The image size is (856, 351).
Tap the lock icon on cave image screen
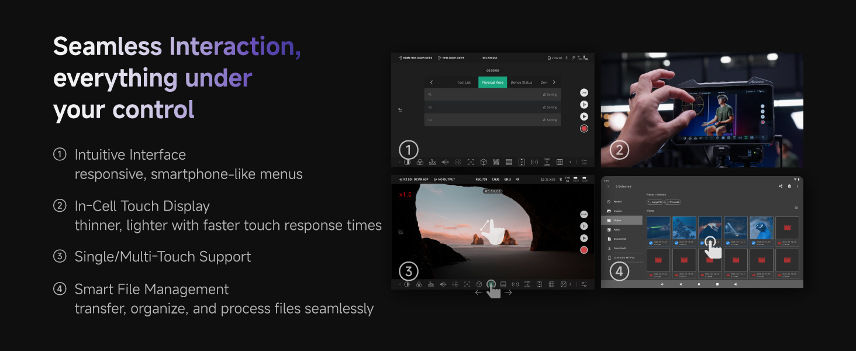[x=401, y=232]
